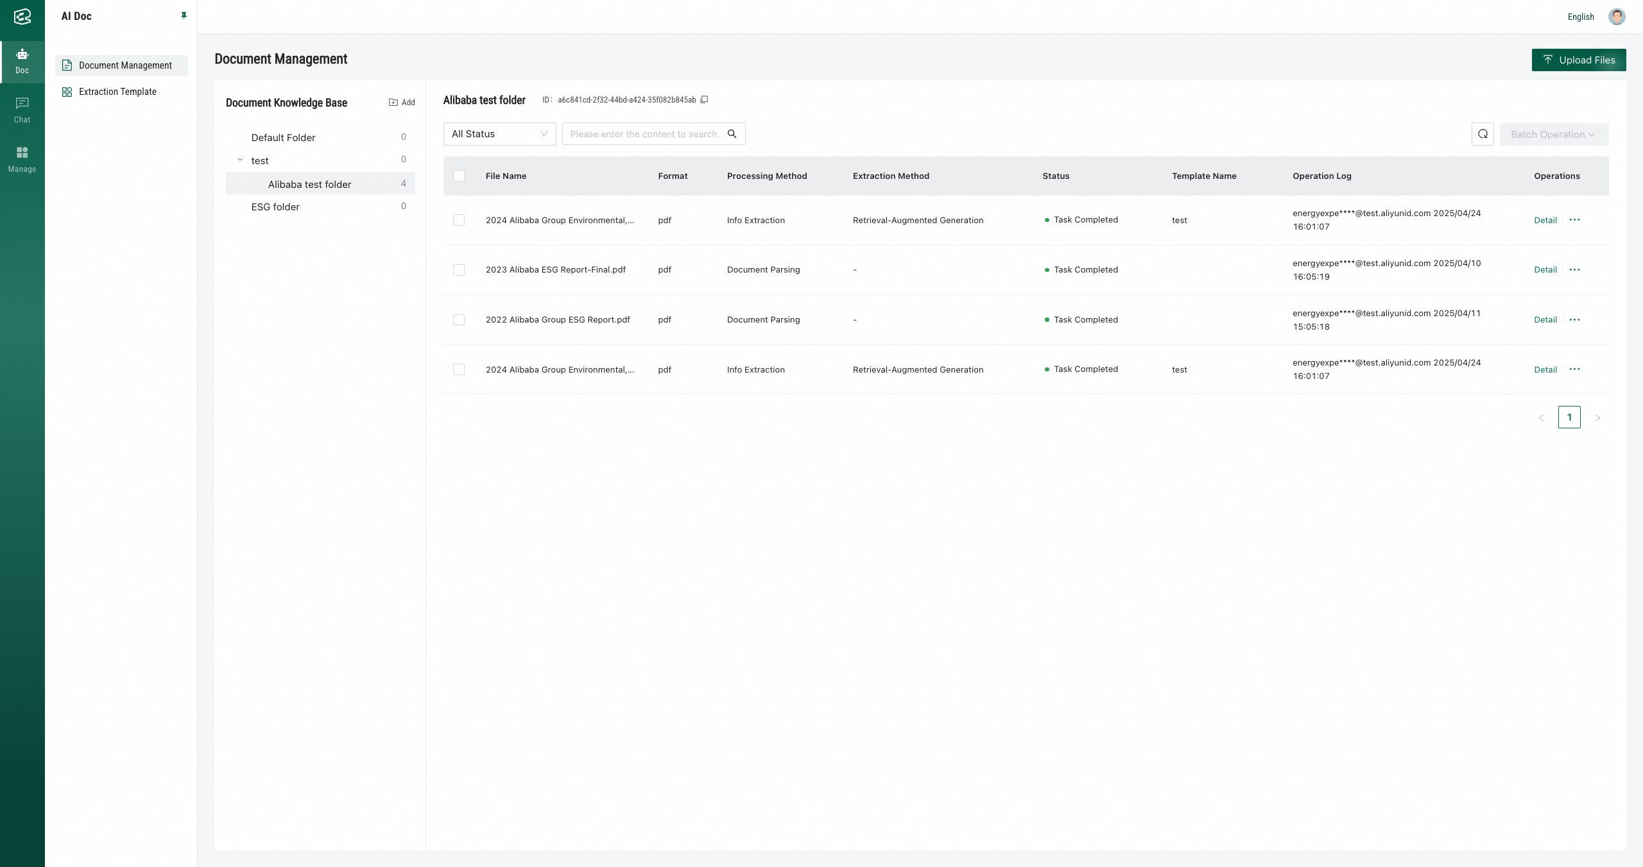Copy the folder ID with copy icon

[x=704, y=99]
